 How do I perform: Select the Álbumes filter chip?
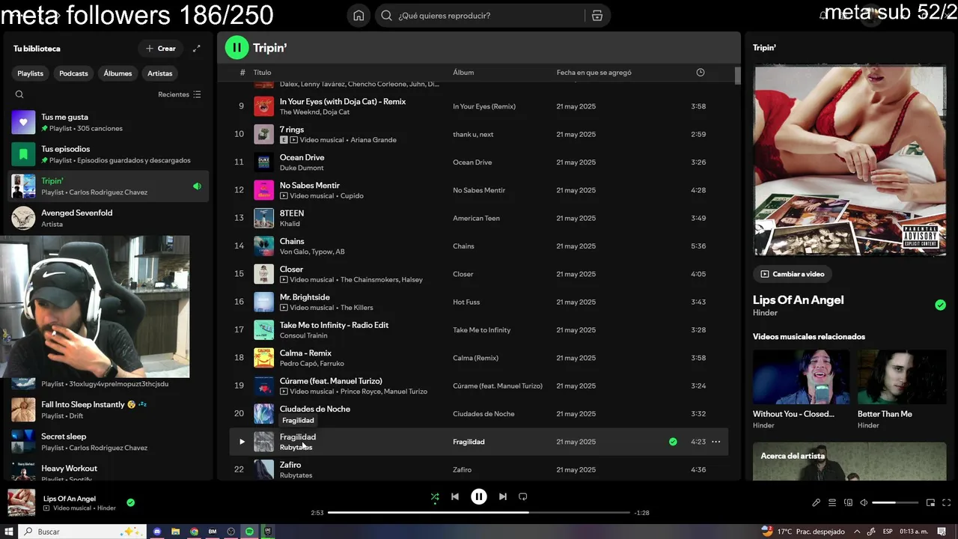click(118, 73)
